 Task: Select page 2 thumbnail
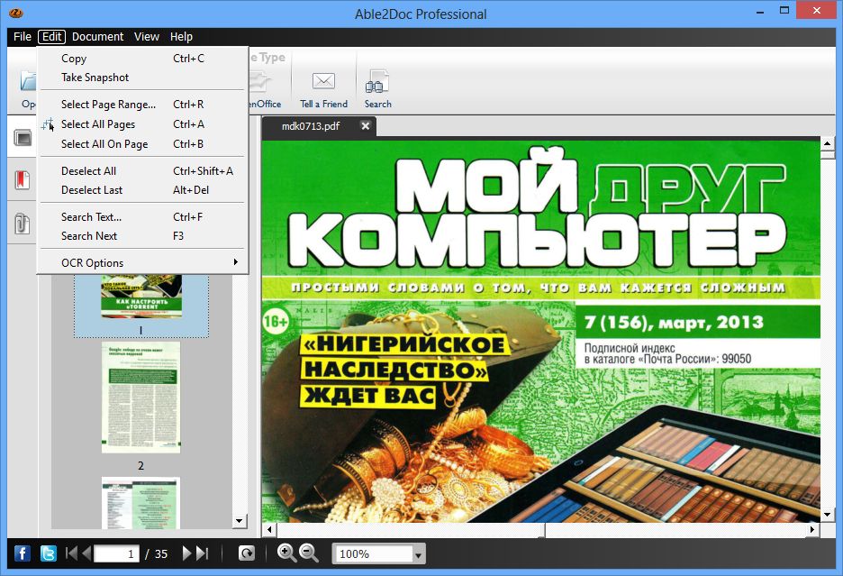(140, 398)
